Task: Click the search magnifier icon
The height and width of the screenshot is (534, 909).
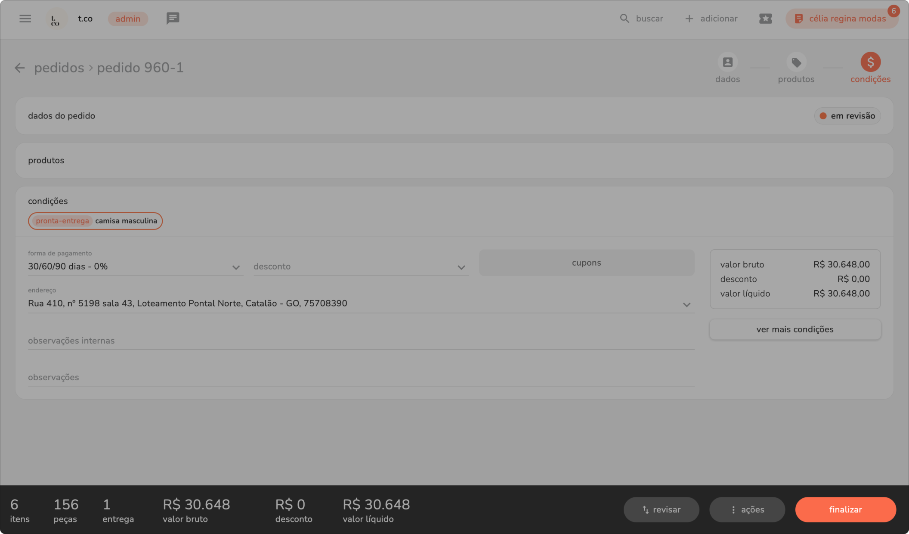Action: pyautogui.click(x=624, y=19)
